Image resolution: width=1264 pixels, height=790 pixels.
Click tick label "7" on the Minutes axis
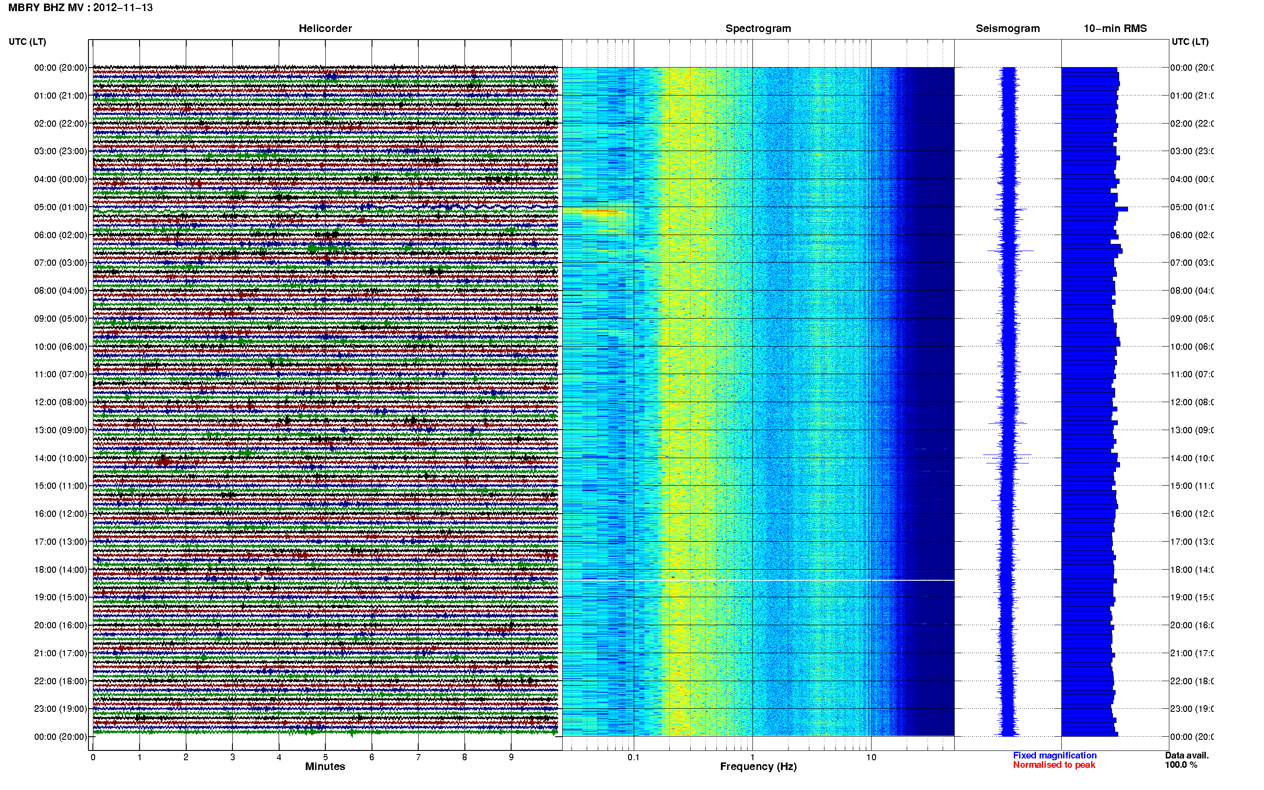tap(418, 757)
